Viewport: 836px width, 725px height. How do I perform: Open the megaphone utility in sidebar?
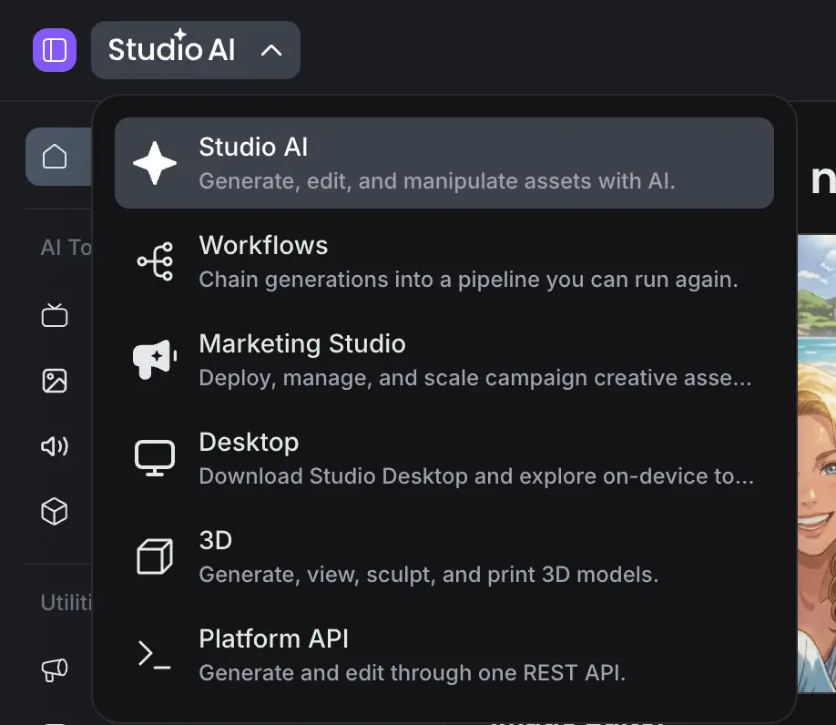pyautogui.click(x=55, y=669)
